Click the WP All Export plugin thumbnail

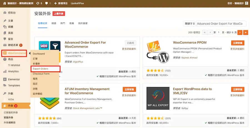tap(158, 98)
